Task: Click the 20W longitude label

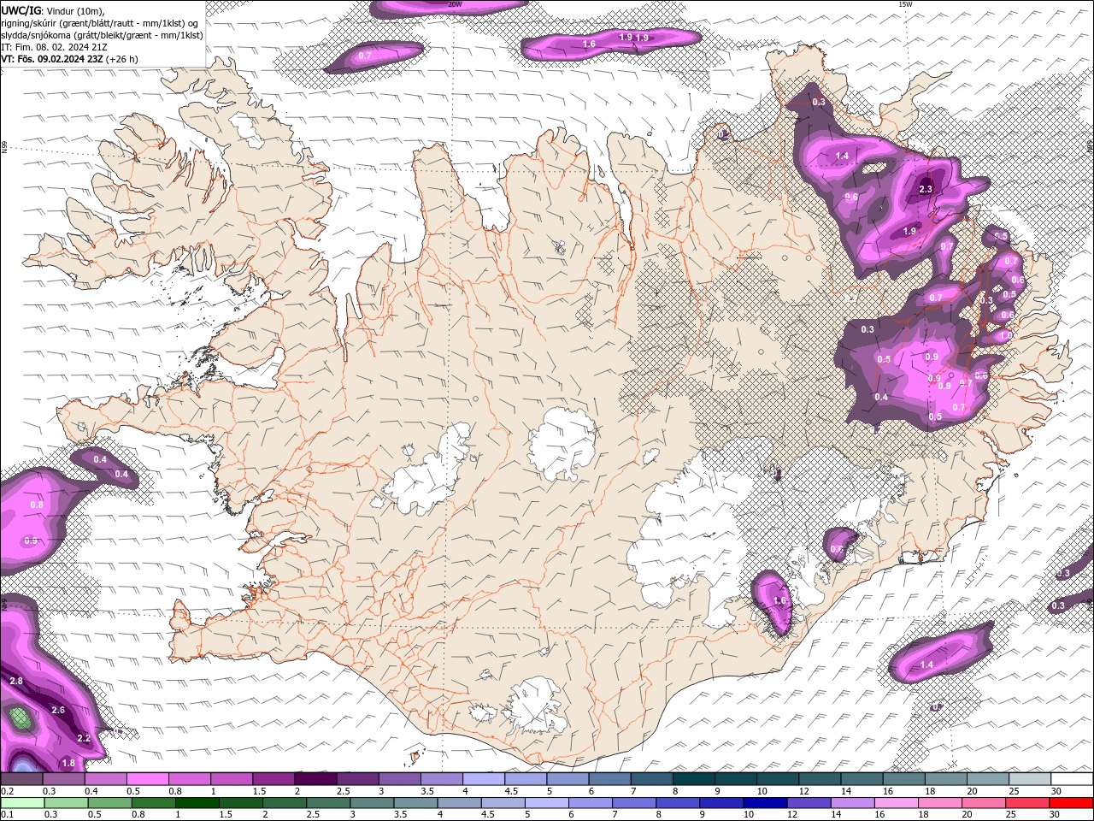Action: pos(455,4)
